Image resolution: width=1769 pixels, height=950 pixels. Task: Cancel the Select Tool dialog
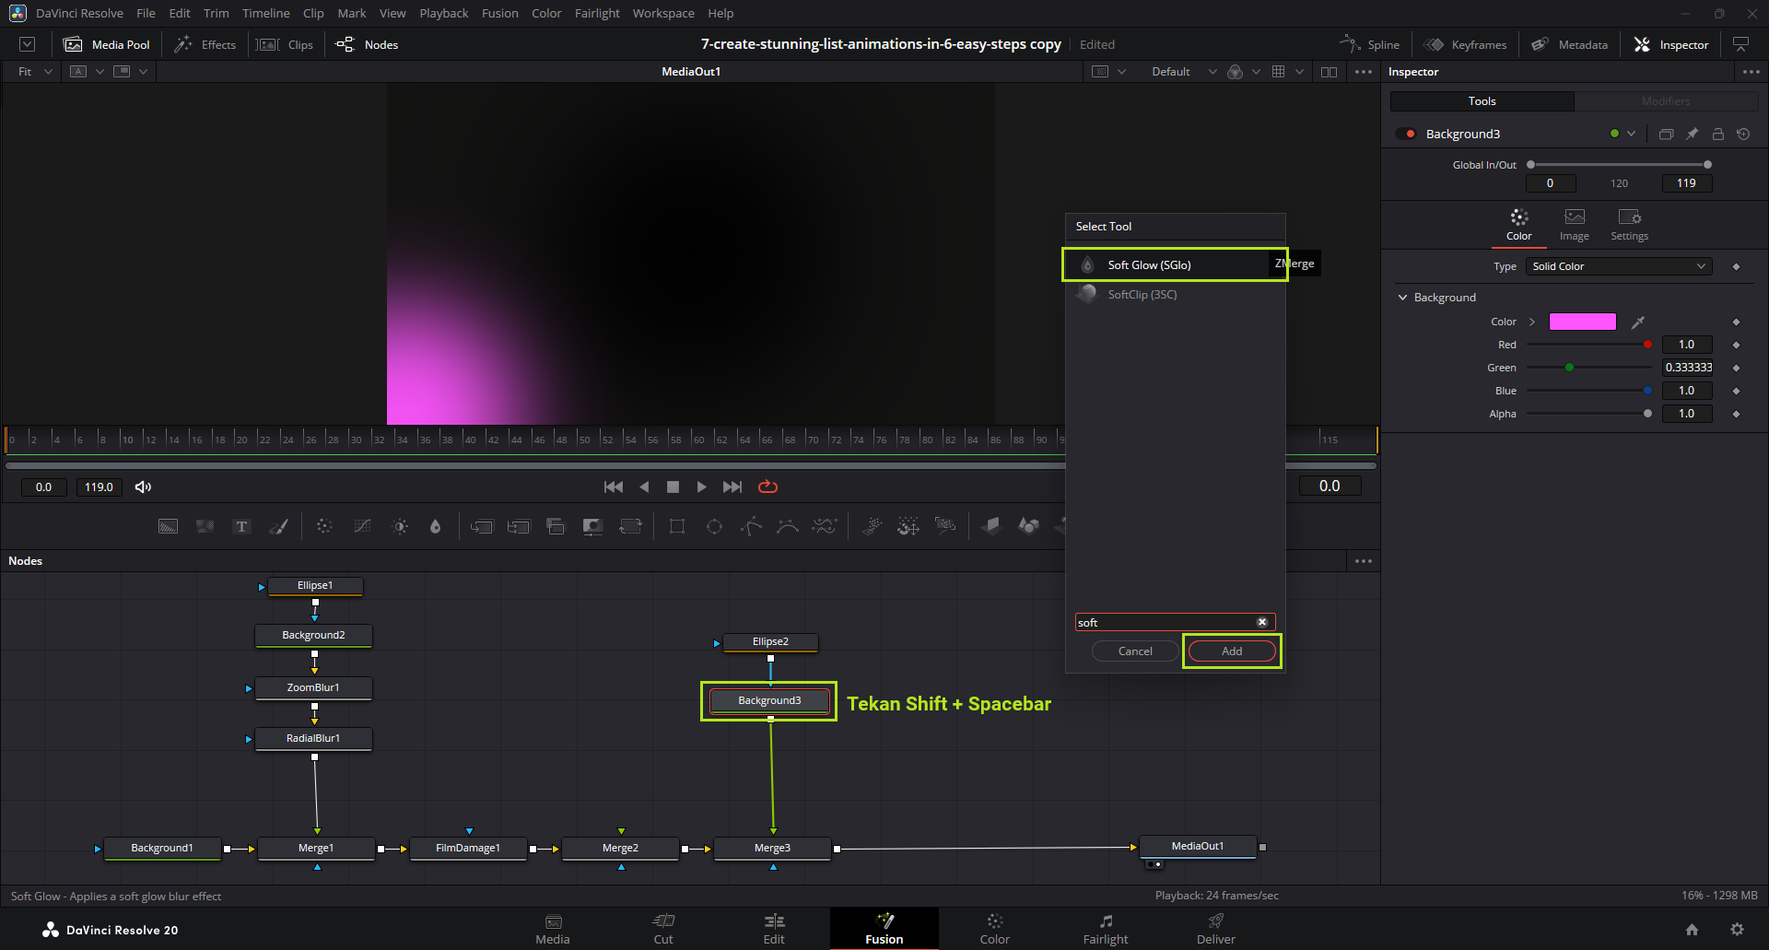pyautogui.click(x=1135, y=651)
